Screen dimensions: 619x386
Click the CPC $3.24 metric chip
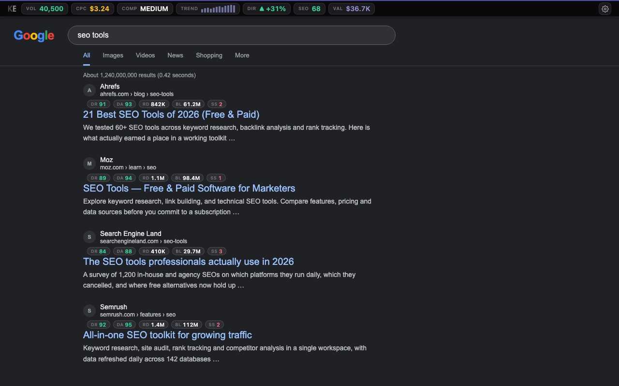point(93,9)
